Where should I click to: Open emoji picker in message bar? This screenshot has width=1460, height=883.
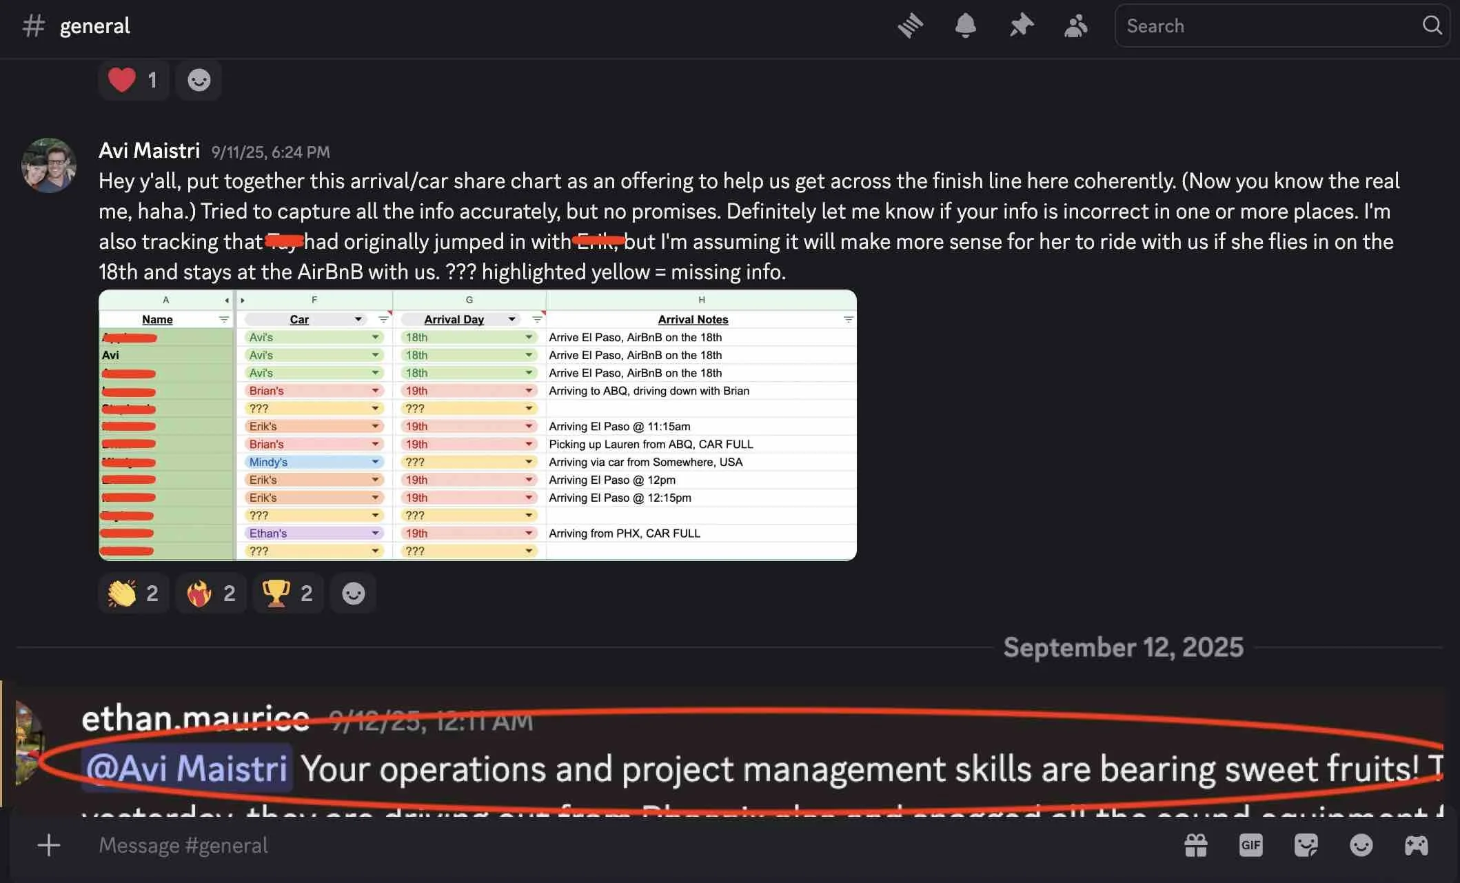click(1361, 845)
